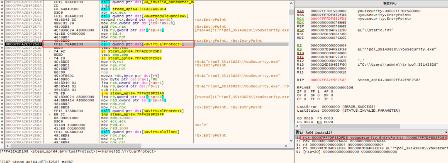Select opcode bytes E8 64D40100

(66, 9)
